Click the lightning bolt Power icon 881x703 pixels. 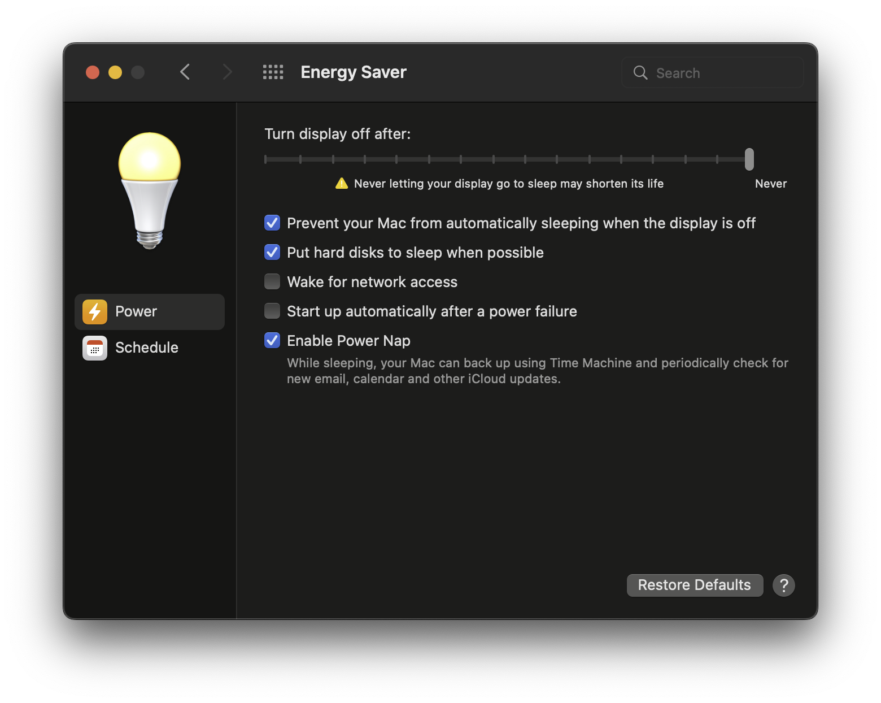click(95, 312)
